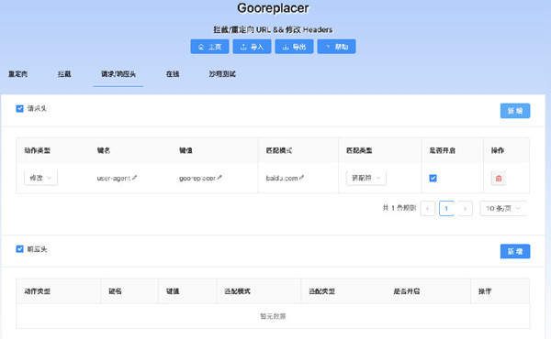
Task: Click the 导入 import button
Action: coord(252,47)
